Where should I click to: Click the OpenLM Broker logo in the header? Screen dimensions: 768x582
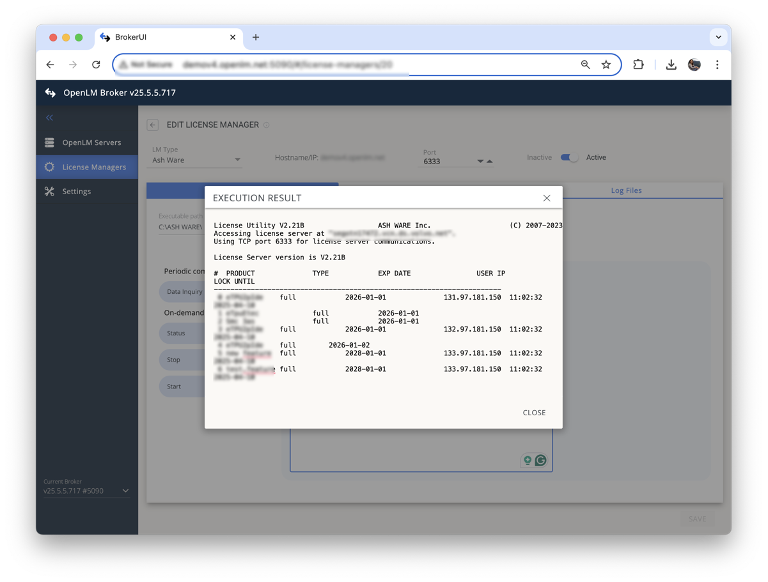pos(50,93)
